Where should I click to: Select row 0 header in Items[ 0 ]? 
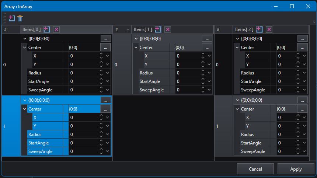point(11,64)
